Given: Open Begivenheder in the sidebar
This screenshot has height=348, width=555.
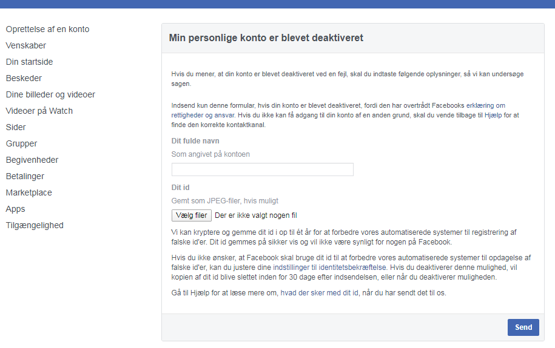Looking at the screenshot, I should click(32, 160).
